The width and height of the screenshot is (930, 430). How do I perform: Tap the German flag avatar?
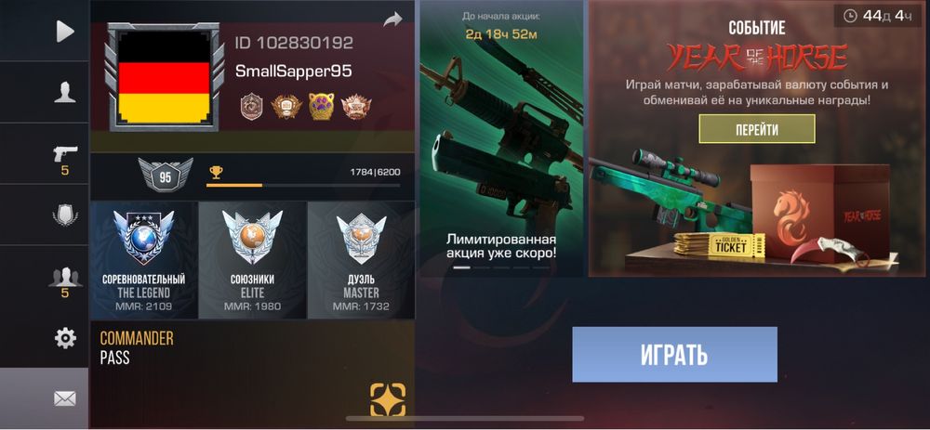pyautogui.click(x=165, y=76)
